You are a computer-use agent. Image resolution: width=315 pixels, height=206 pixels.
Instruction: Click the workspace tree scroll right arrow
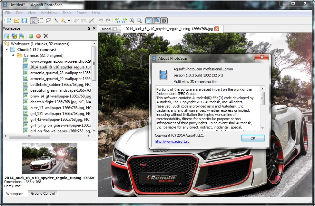[x=89, y=136]
